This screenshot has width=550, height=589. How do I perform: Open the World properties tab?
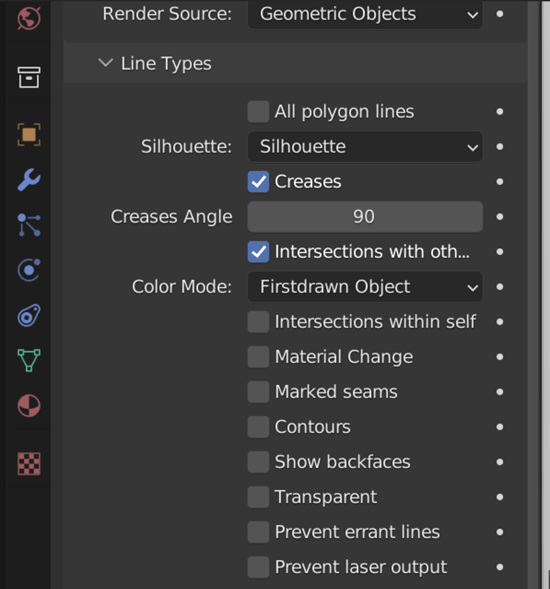(x=28, y=16)
